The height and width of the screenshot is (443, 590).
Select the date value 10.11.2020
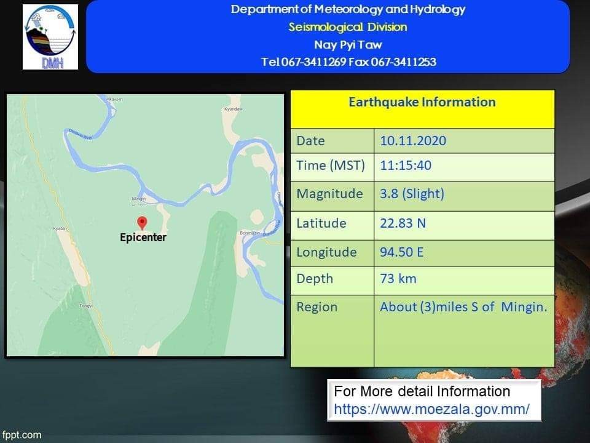click(413, 141)
